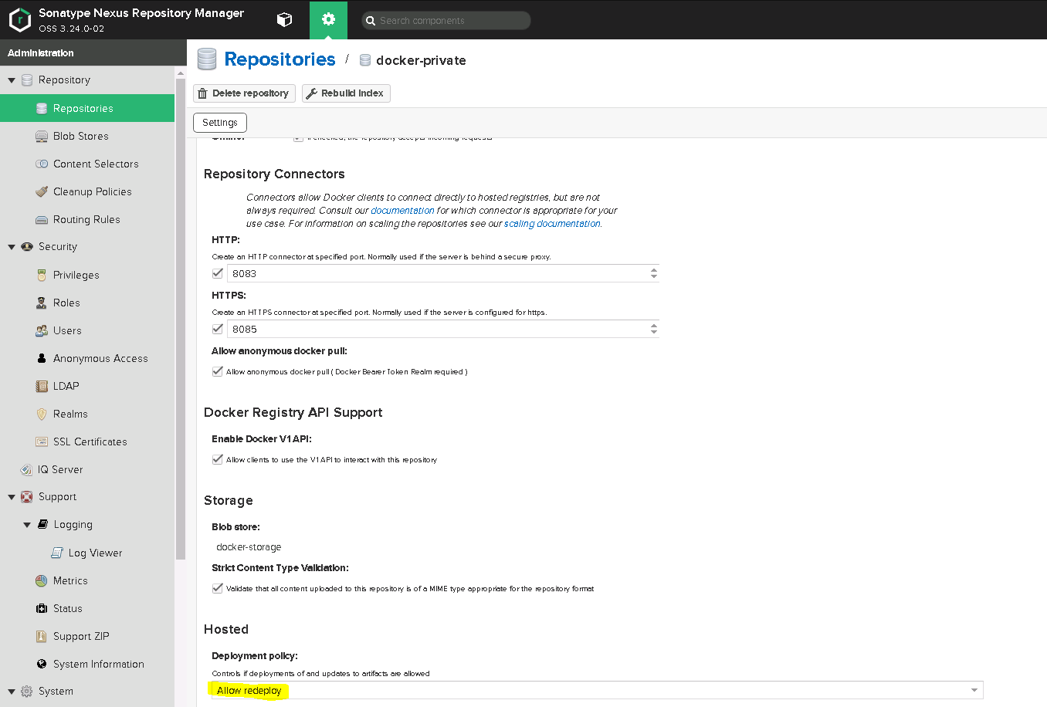Click the HTTP port spinner arrows
Screen dimensions: 1047x707
(654, 273)
